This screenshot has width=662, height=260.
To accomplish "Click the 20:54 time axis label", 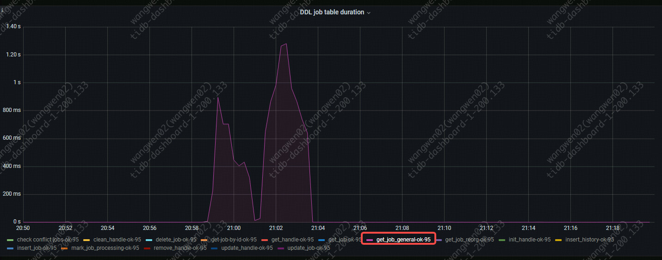I will coord(107,229).
